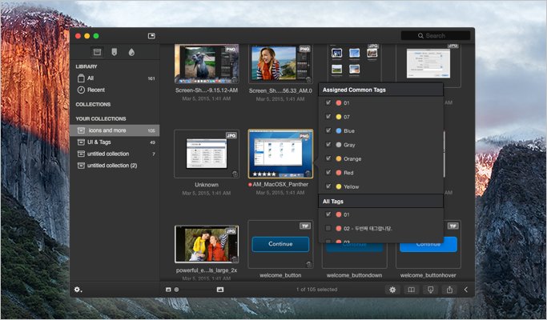Click the Search field
This screenshot has width=547, height=320.
coord(436,35)
